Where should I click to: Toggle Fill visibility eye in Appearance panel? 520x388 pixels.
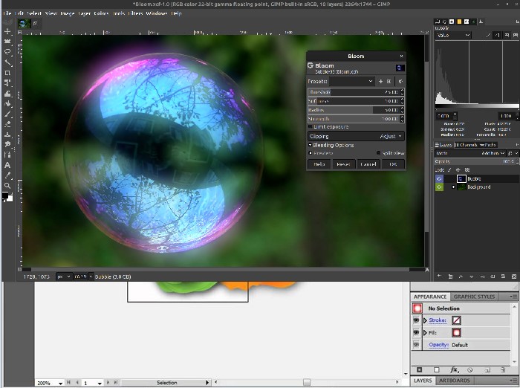tap(416, 332)
